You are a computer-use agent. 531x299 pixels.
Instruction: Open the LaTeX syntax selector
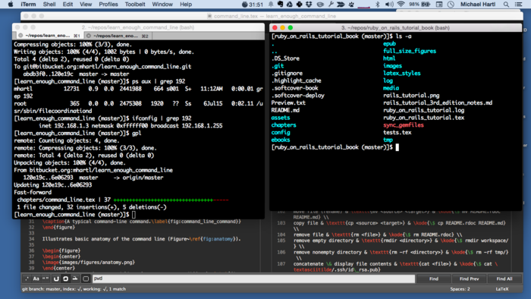(502, 289)
